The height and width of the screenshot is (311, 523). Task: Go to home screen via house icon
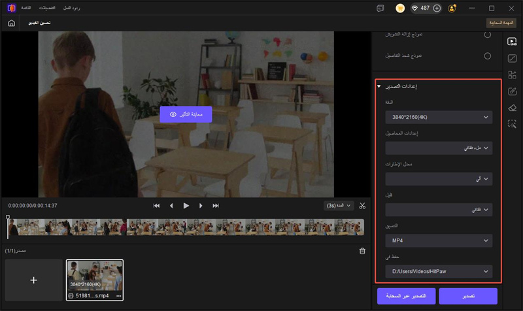click(11, 23)
